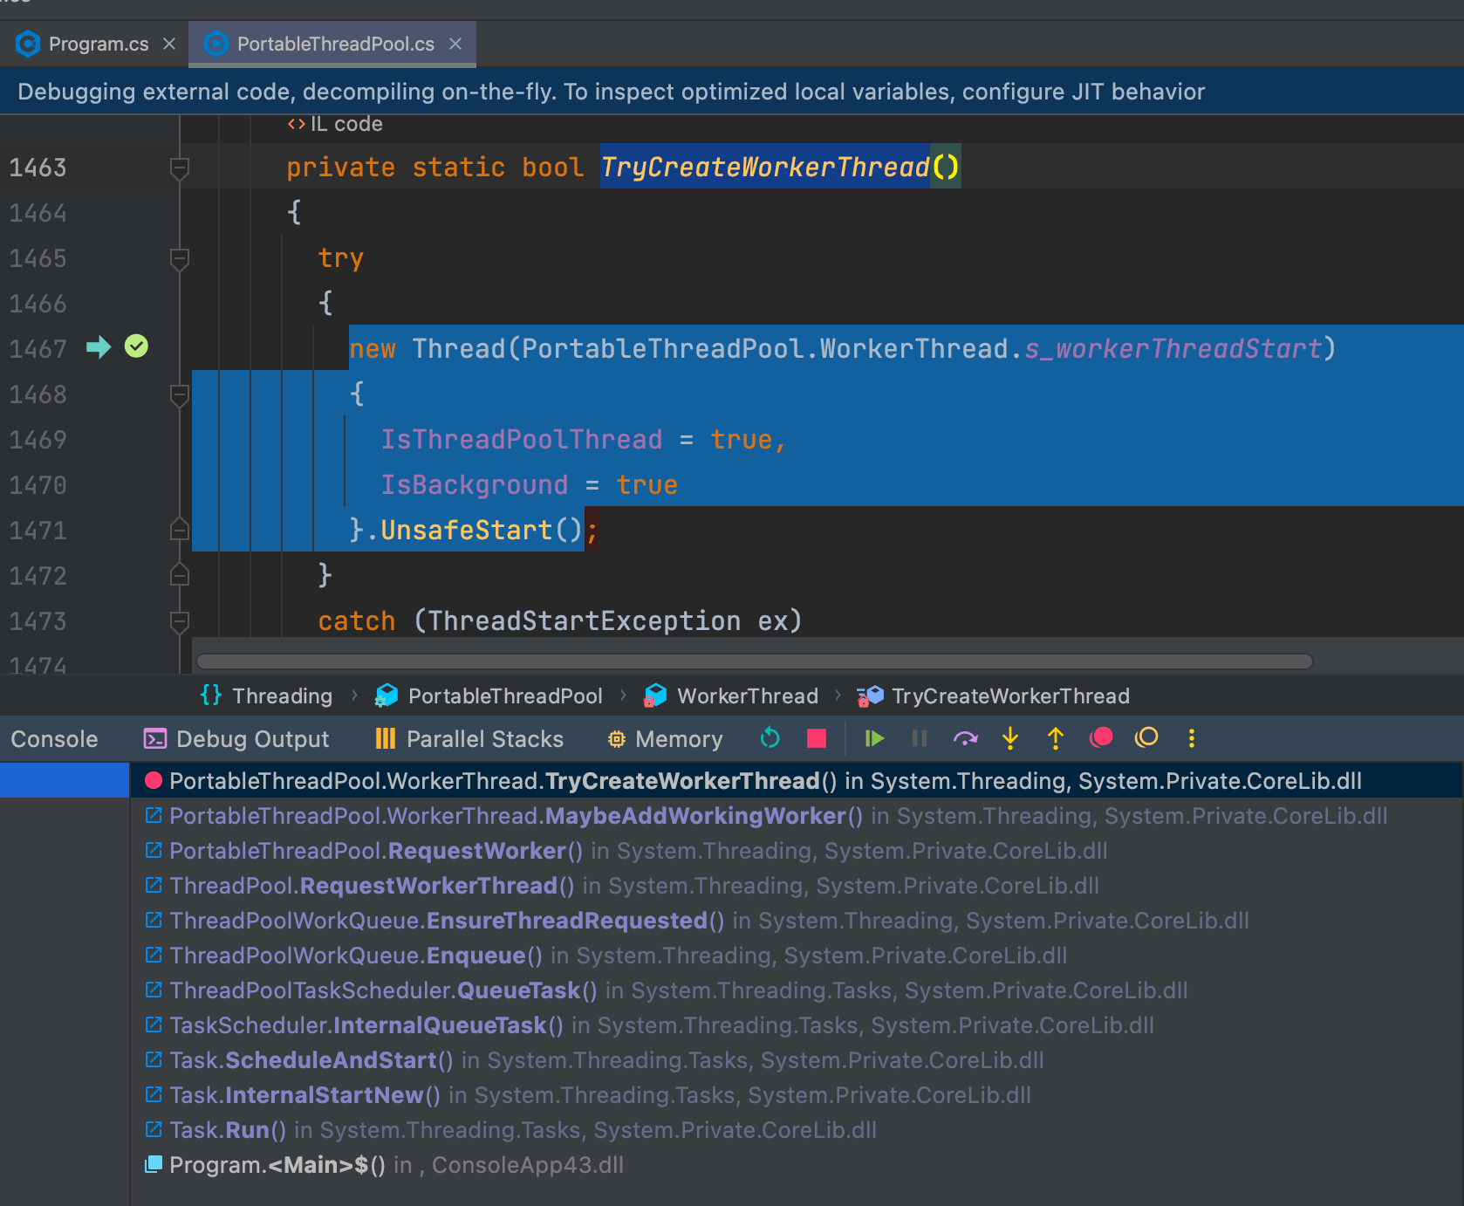Click the IsBackground property on line 1470
The height and width of the screenshot is (1206, 1464).
pyautogui.click(x=475, y=484)
